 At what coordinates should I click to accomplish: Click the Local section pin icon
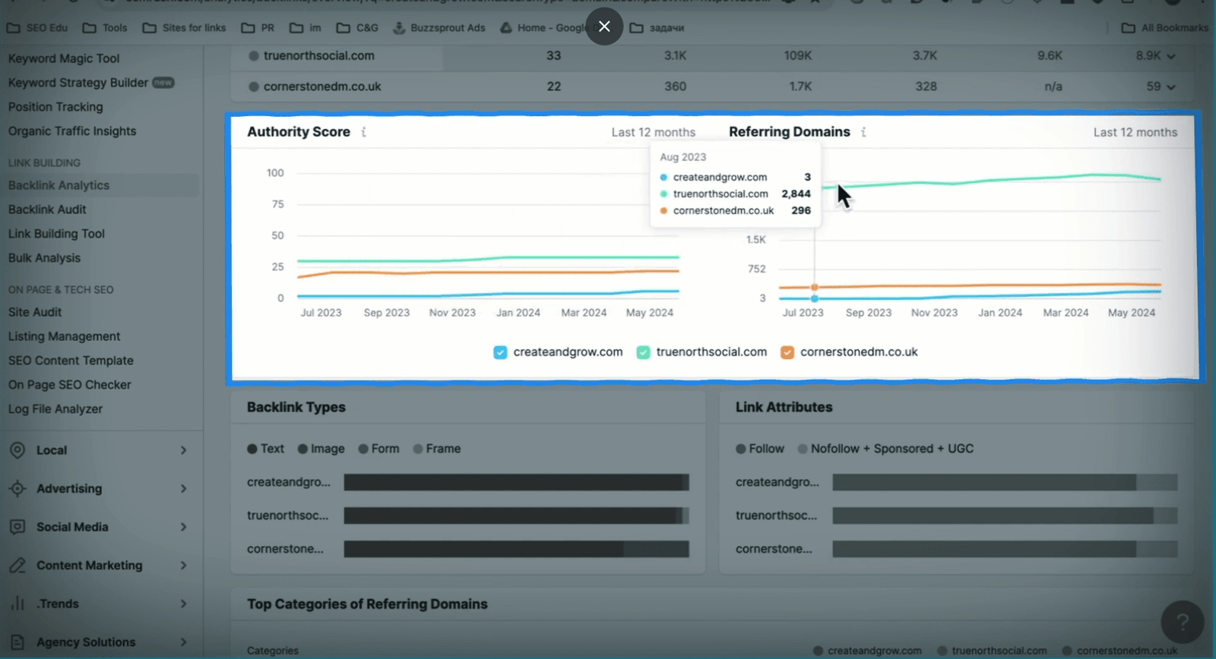click(x=17, y=450)
